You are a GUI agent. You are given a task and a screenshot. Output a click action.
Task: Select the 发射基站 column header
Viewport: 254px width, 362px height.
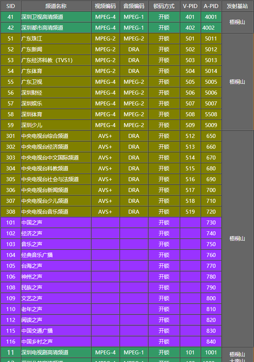click(237, 6)
